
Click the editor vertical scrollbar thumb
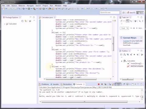[113, 44]
